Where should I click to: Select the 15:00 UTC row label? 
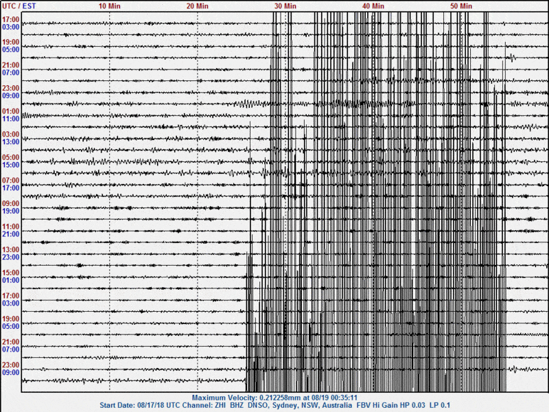(10, 273)
